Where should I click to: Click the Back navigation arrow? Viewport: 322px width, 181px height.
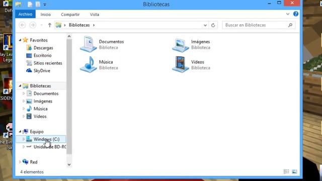click(x=22, y=25)
